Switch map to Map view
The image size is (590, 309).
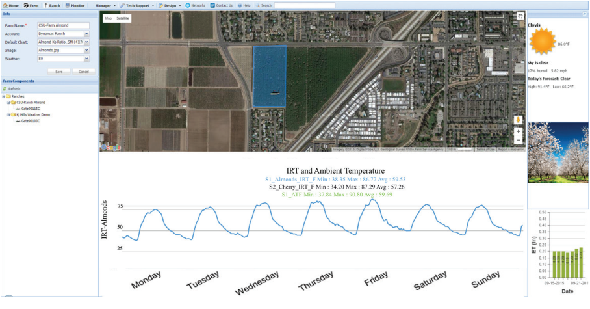(109, 18)
